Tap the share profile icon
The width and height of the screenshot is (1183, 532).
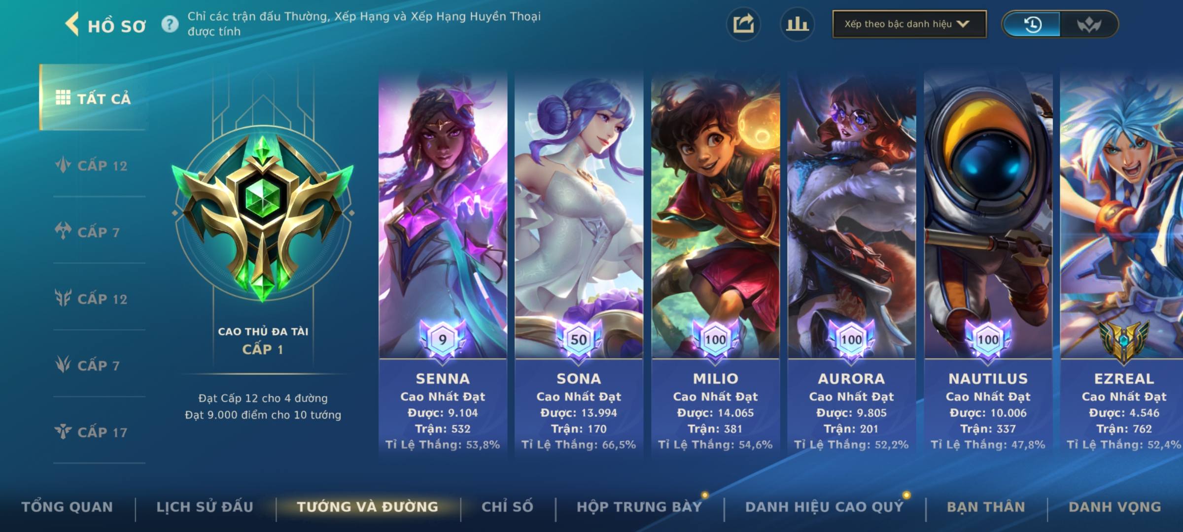[x=743, y=24]
